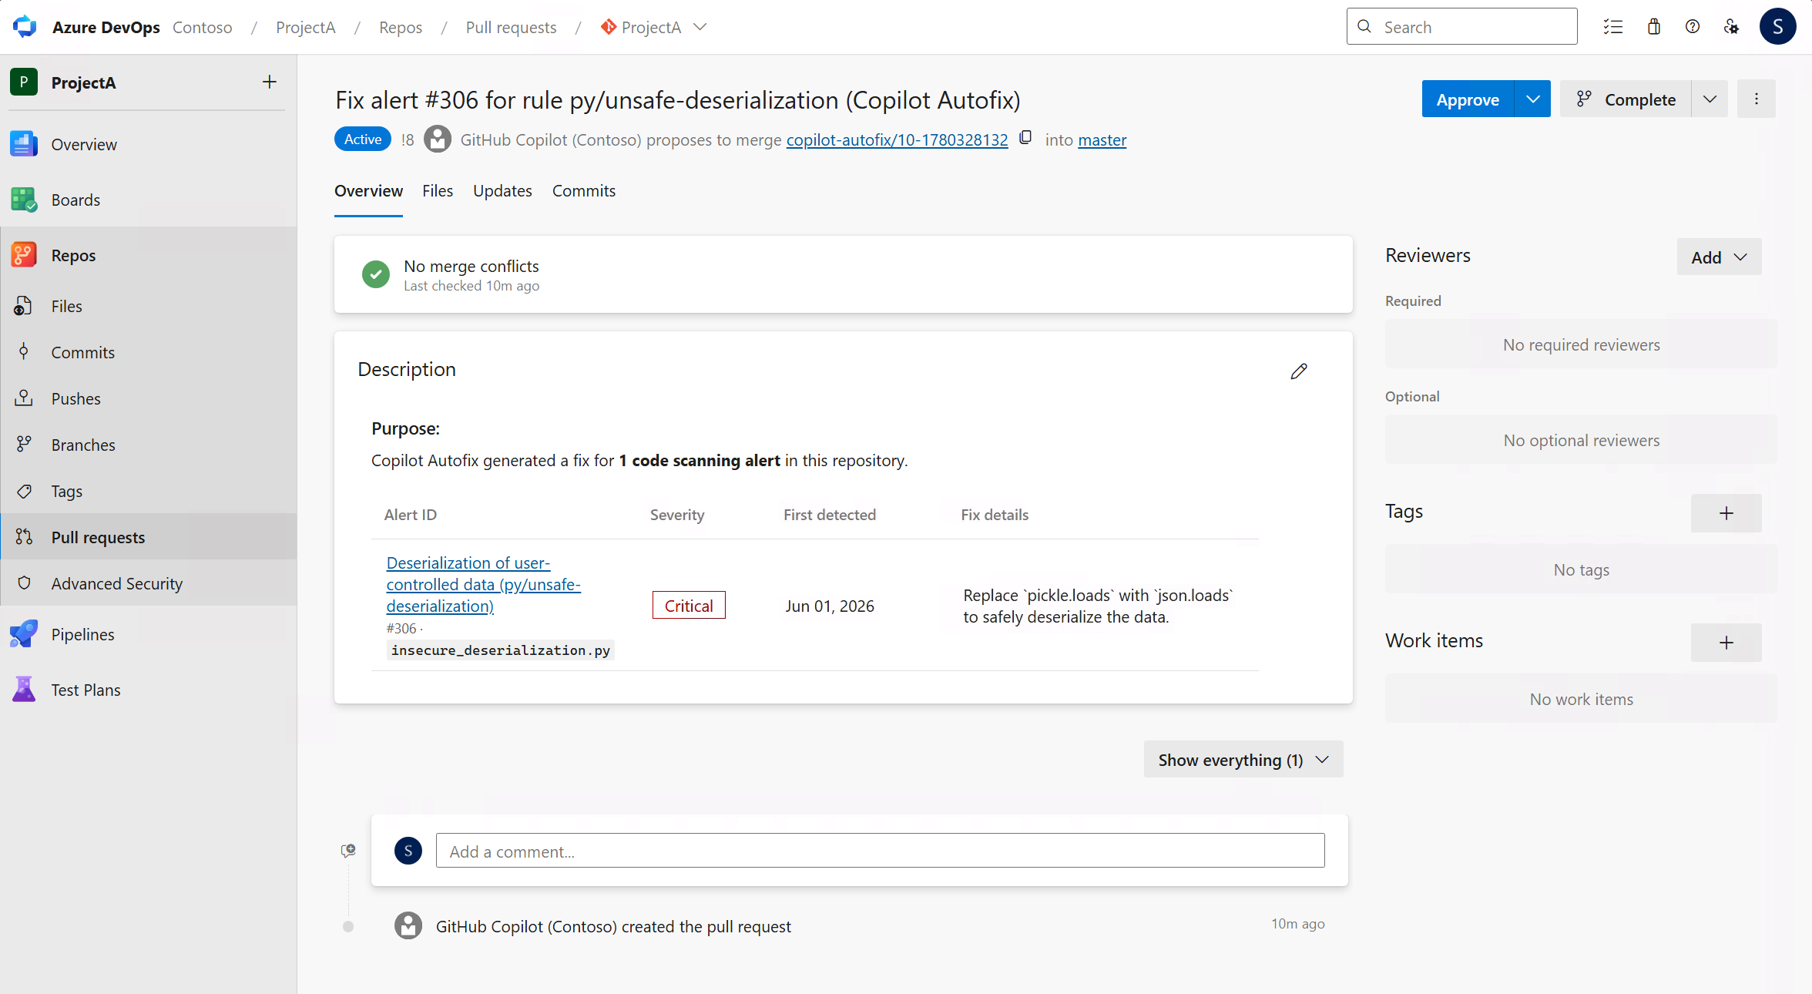1812x994 pixels.
Task: Open the Show everything filter dropdown
Action: coord(1243,760)
